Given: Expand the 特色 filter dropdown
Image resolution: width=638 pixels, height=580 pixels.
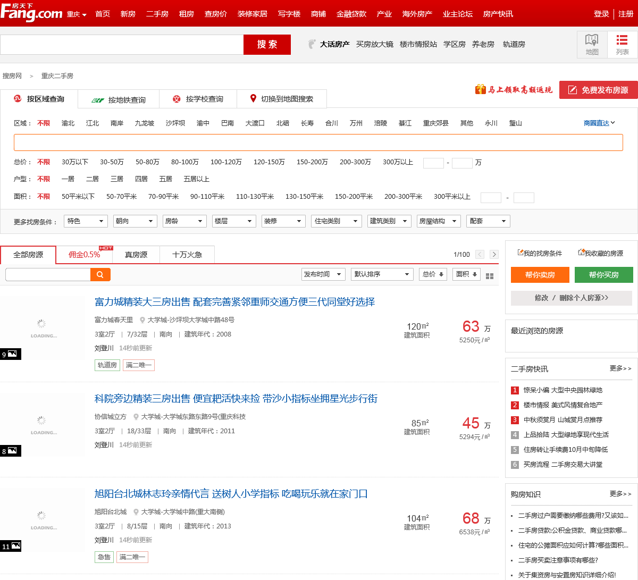Looking at the screenshot, I should click(86, 221).
